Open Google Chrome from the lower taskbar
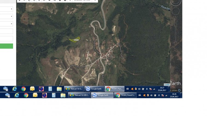Screen dimensions: 207x116 (26, 95)
